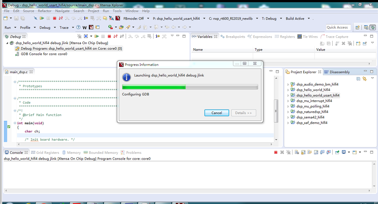Screen dimensions: 378x204
Task: Click the breakpoint marker beside int main
Action: (9, 127)
